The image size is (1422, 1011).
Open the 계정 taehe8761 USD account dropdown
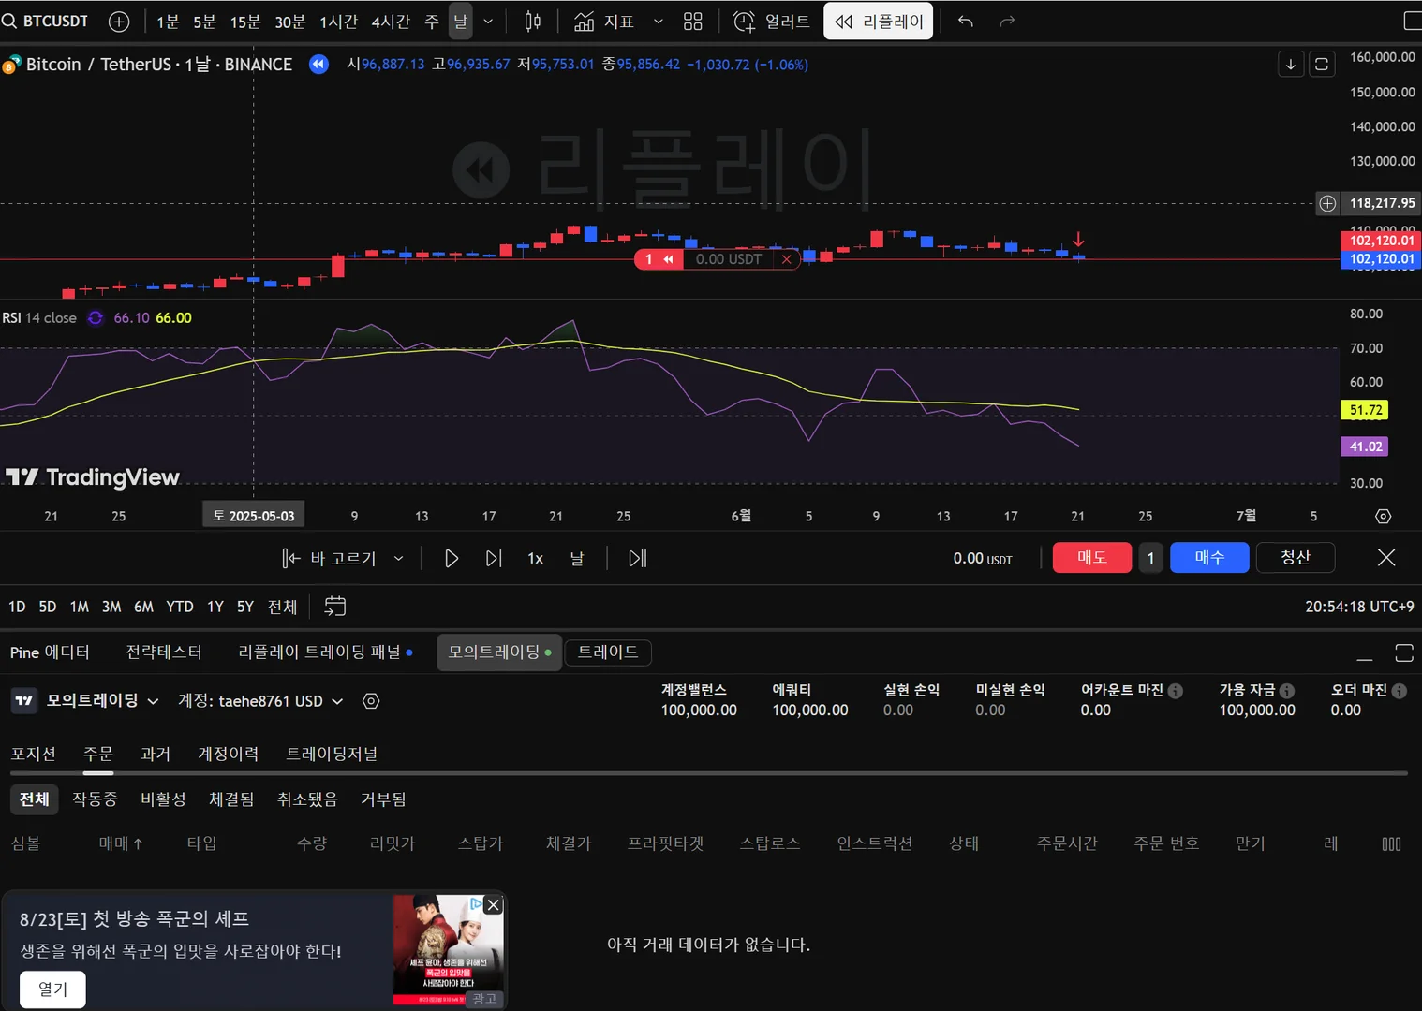pos(260,700)
